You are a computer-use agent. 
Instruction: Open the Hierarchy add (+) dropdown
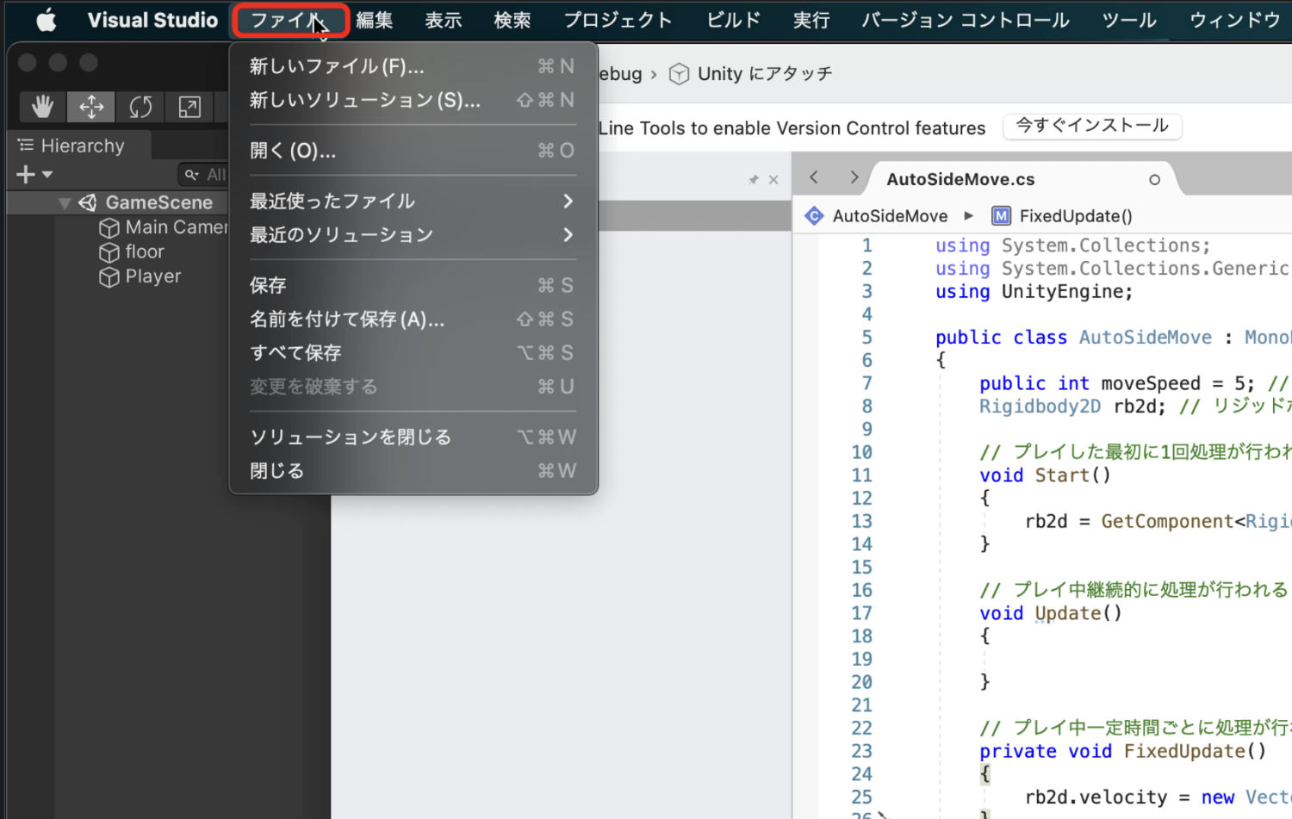[x=34, y=175]
